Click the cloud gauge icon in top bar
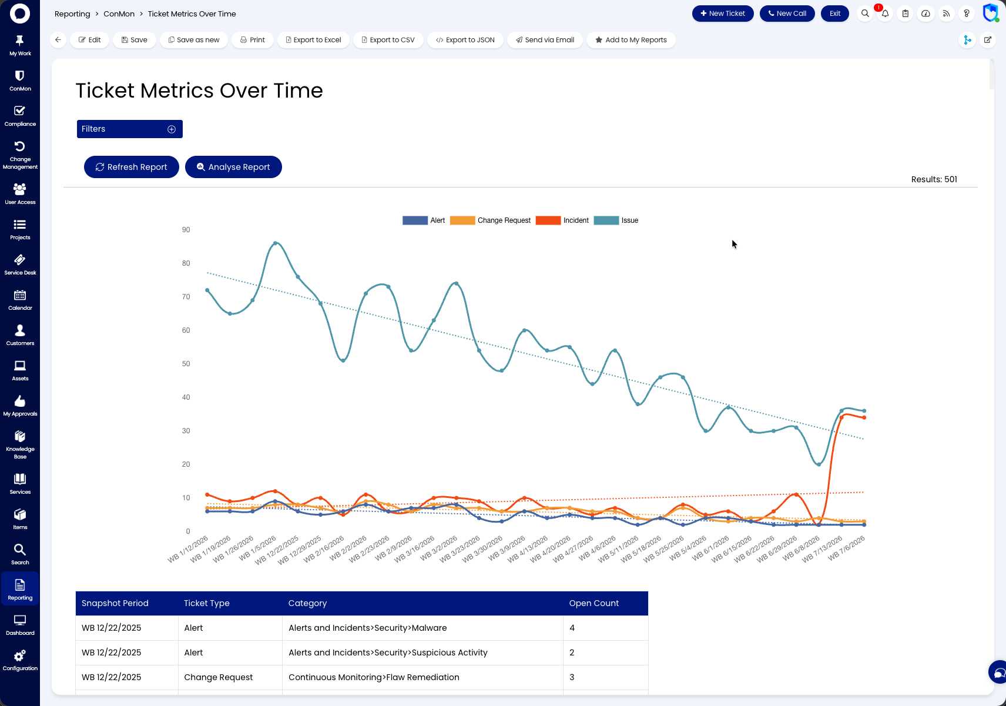Viewport: 1006px width, 706px height. pos(925,14)
